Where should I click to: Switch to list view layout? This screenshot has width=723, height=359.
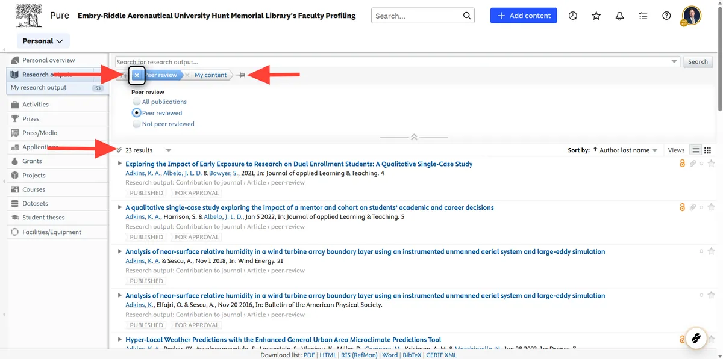coord(696,150)
